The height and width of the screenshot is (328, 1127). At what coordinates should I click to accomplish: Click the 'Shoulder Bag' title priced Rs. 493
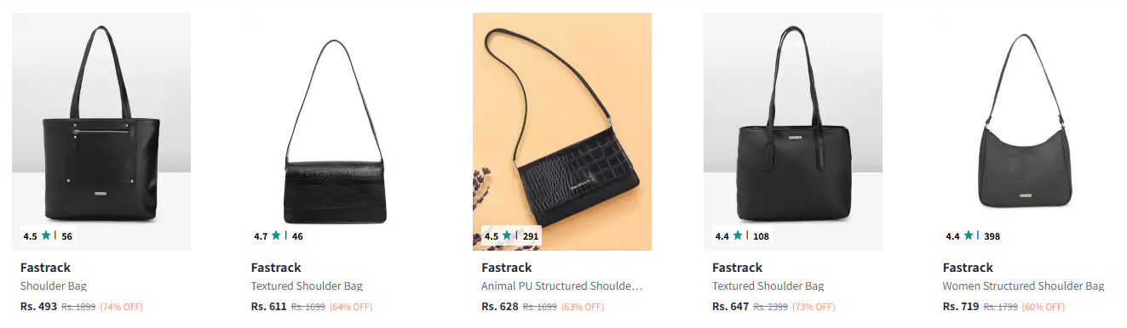click(x=54, y=286)
